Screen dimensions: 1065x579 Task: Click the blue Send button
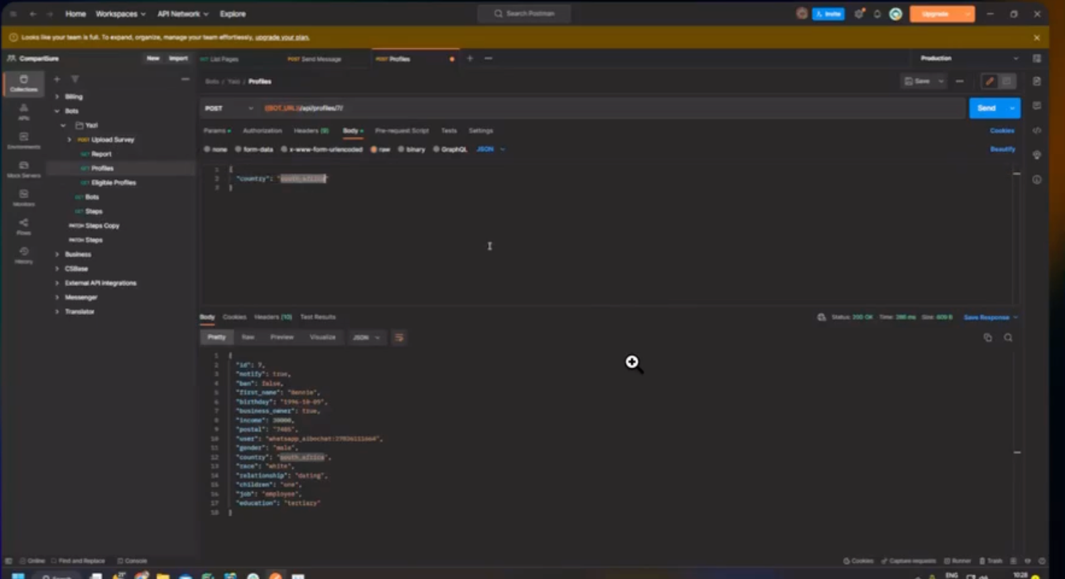[986, 108]
